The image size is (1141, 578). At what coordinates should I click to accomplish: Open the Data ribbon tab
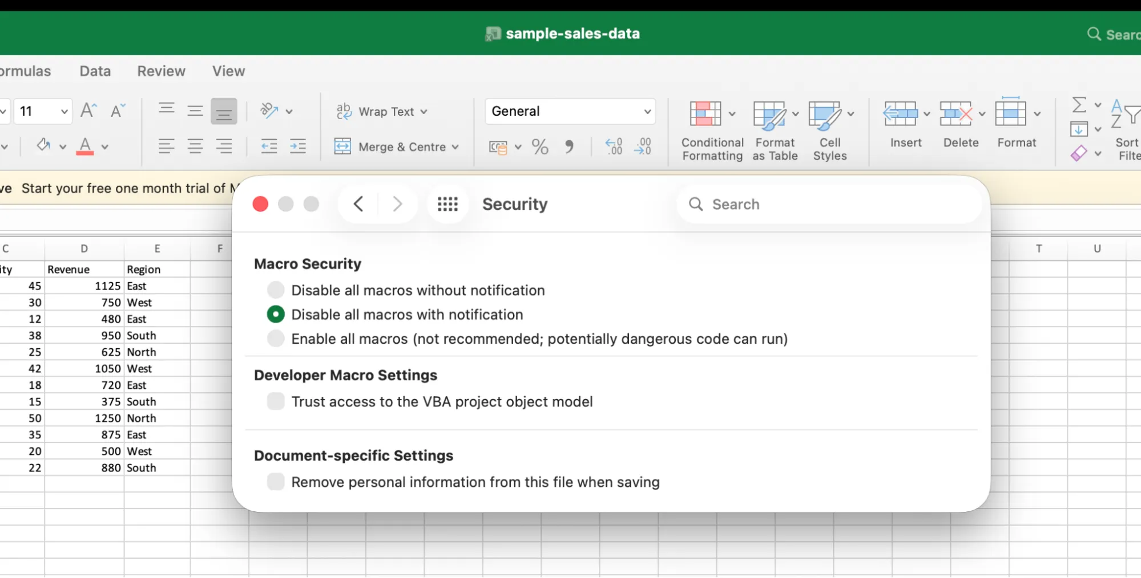click(x=94, y=71)
